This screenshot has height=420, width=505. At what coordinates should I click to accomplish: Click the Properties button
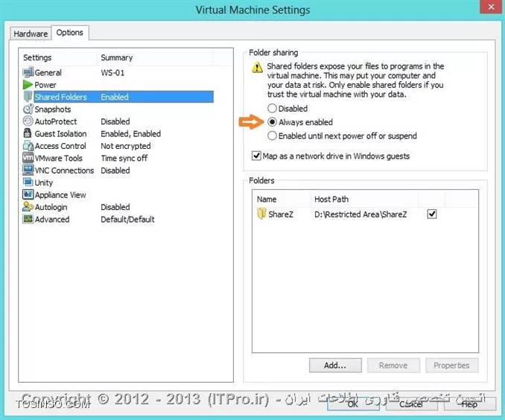(451, 365)
